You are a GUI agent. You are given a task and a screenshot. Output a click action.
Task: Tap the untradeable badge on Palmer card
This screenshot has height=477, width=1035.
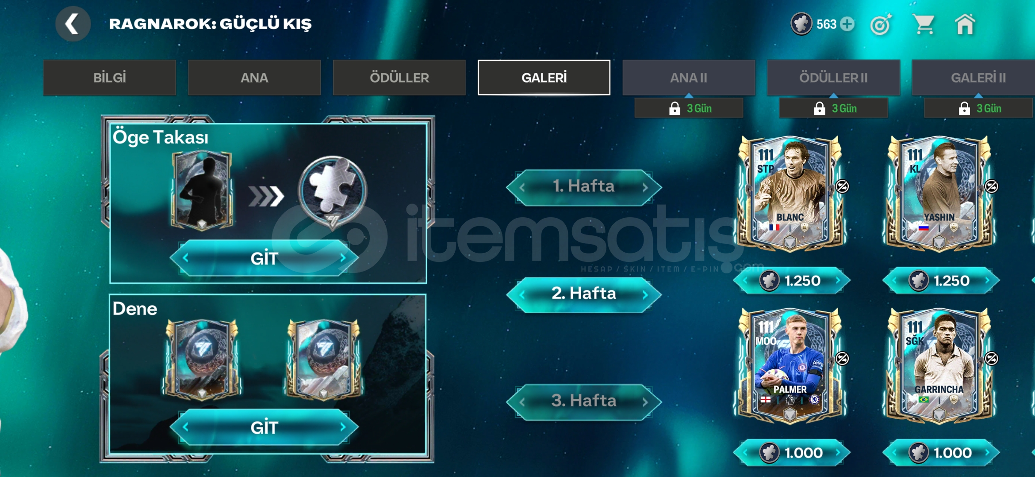(x=842, y=359)
